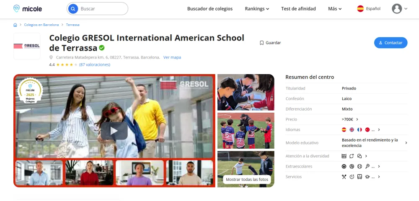The image size is (419, 201).
Task: Click the 4.4 star rating display
Action: (63, 64)
